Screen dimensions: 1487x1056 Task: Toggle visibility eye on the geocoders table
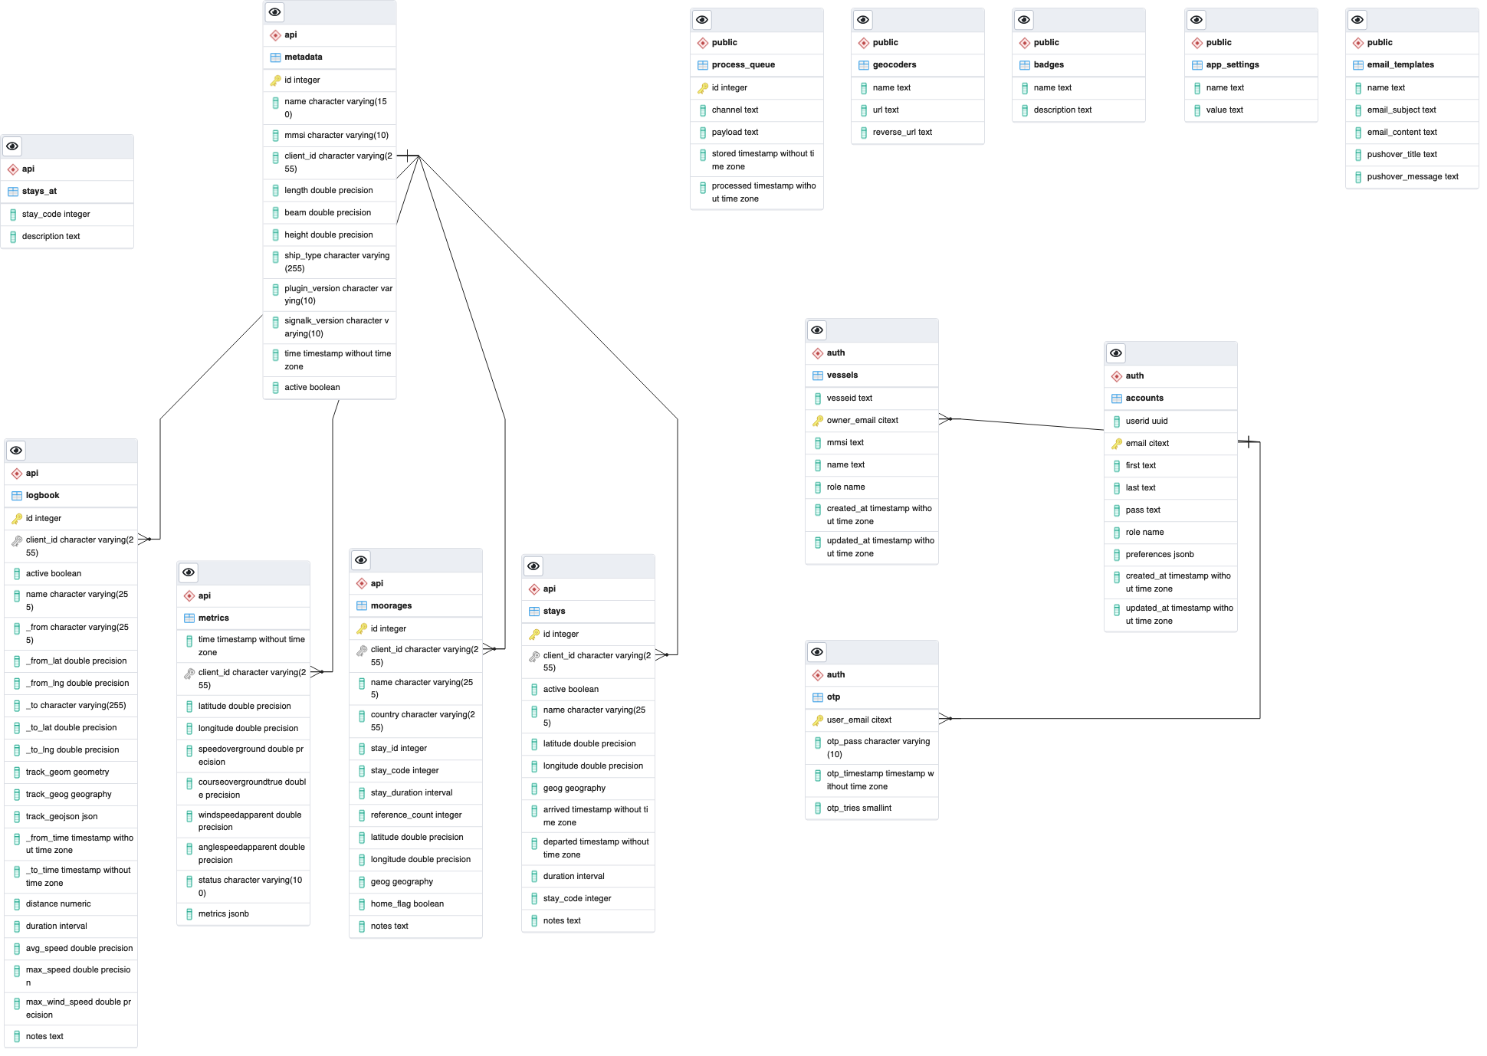click(863, 20)
